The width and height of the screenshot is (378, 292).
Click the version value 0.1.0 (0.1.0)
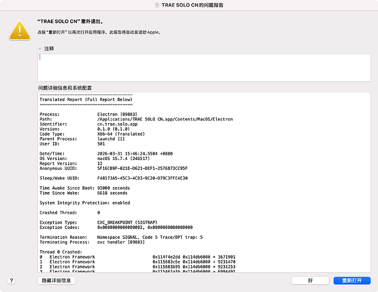click(113, 129)
